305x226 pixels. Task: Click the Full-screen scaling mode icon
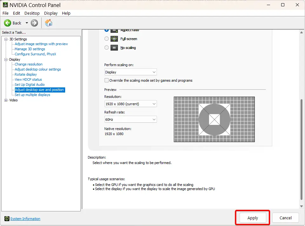[x=114, y=39]
